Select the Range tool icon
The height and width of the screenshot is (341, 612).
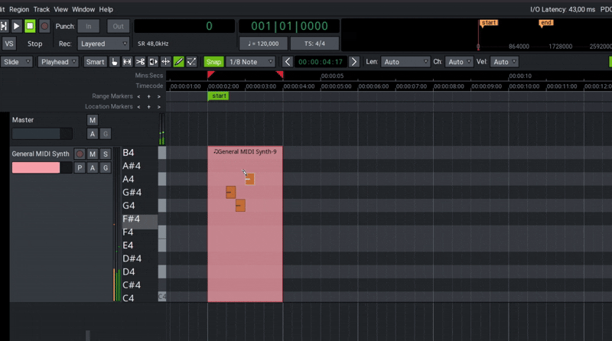coord(127,62)
